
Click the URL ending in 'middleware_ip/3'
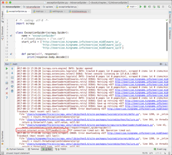coord(82,48)
